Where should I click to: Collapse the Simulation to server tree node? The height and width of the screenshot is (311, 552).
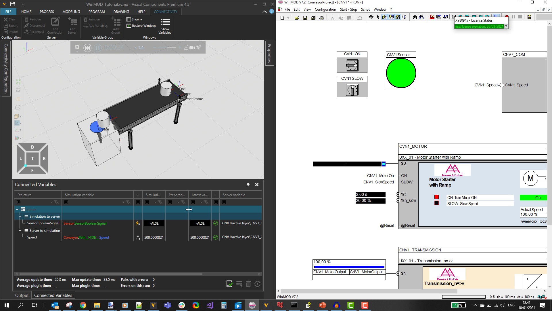pos(20,217)
